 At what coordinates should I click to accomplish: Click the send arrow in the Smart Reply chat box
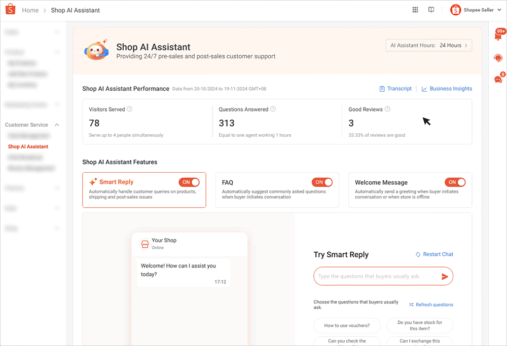click(x=445, y=276)
